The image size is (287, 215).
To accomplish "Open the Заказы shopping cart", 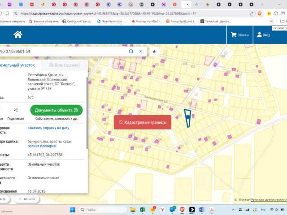I will (239, 35).
